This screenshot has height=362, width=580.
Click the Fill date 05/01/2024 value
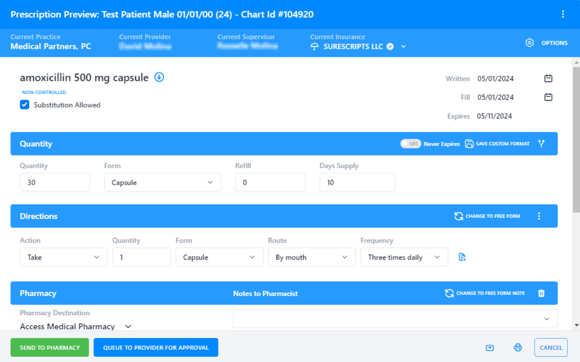tap(496, 97)
